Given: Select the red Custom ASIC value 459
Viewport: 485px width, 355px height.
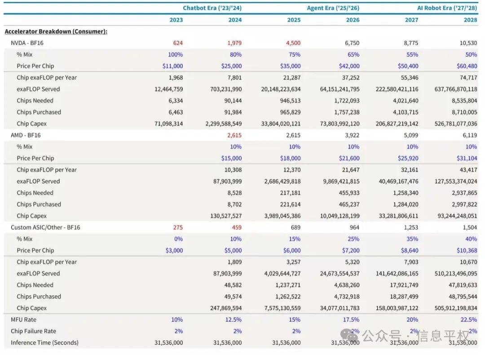Looking at the screenshot, I should [x=237, y=227].
